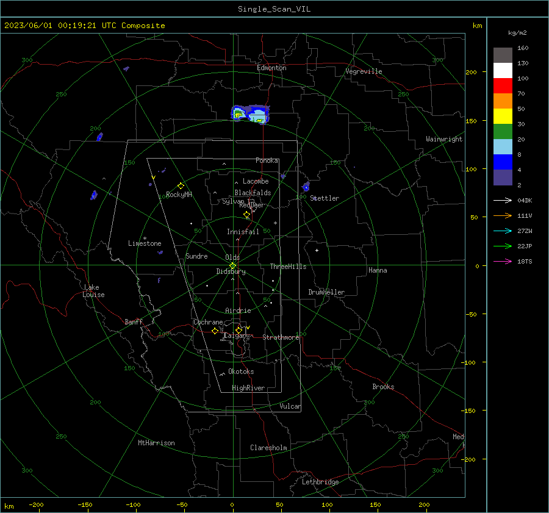Screen dimensions: 549x513
Task: Select the green 22JP arrow in legend
Action: pos(503,246)
